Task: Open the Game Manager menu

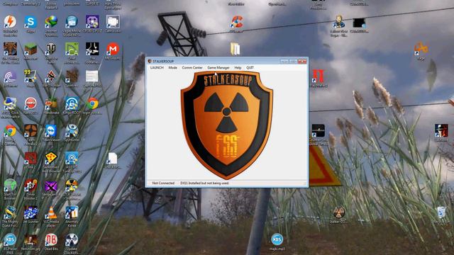Action: coord(218,67)
